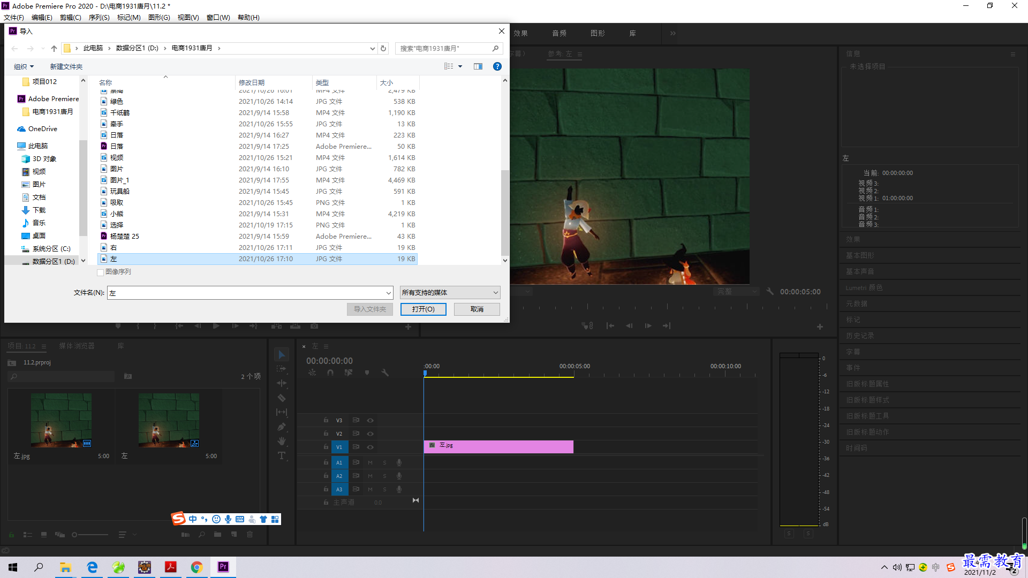The image size is (1028, 578).
Task: Toggle Linked Selection in timeline
Action: point(349,372)
